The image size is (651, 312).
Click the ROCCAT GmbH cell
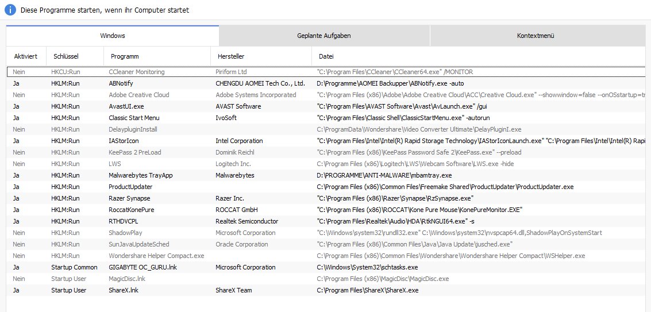click(236, 210)
